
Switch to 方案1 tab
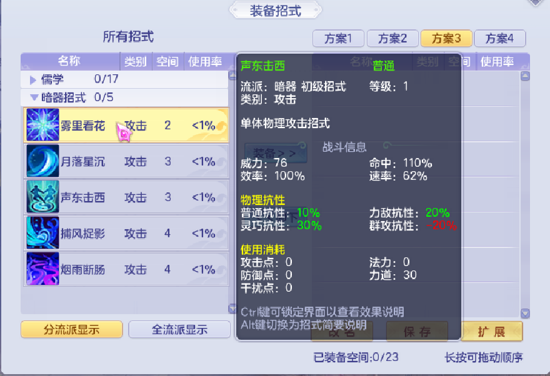coord(338,38)
